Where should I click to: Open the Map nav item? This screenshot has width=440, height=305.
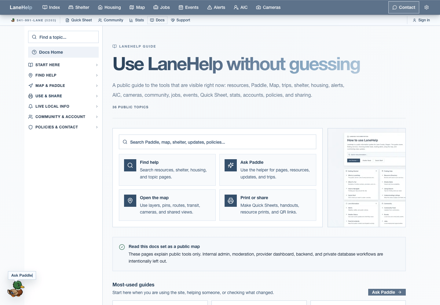(137, 7)
